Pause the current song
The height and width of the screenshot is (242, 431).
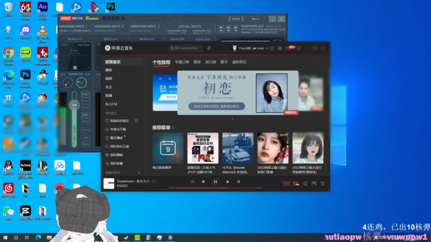(x=215, y=182)
